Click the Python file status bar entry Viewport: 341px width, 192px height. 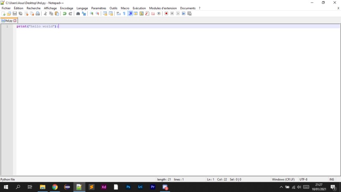click(8, 179)
